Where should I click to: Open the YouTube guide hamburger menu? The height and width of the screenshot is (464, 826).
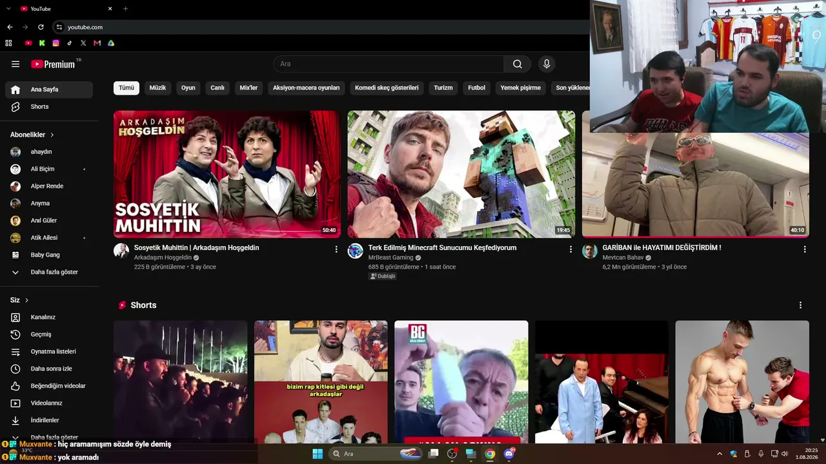(15, 64)
